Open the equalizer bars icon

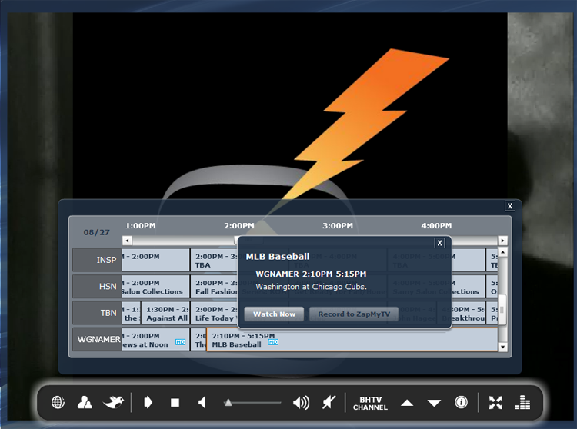(x=522, y=403)
